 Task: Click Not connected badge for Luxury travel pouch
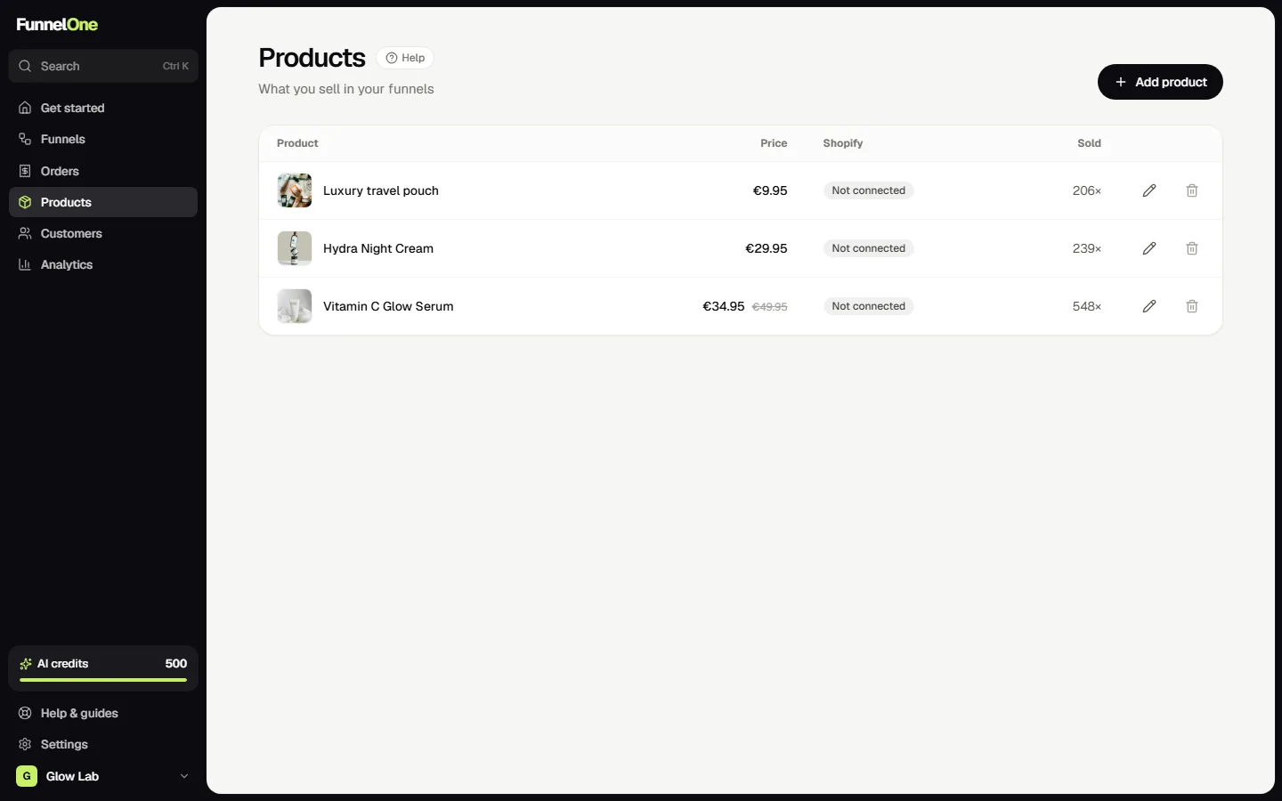[868, 190]
